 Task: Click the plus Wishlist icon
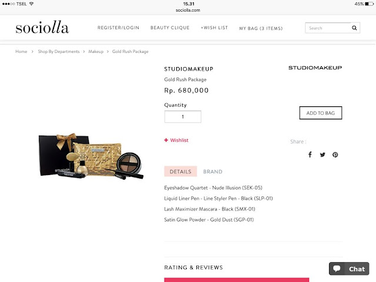[166, 140]
